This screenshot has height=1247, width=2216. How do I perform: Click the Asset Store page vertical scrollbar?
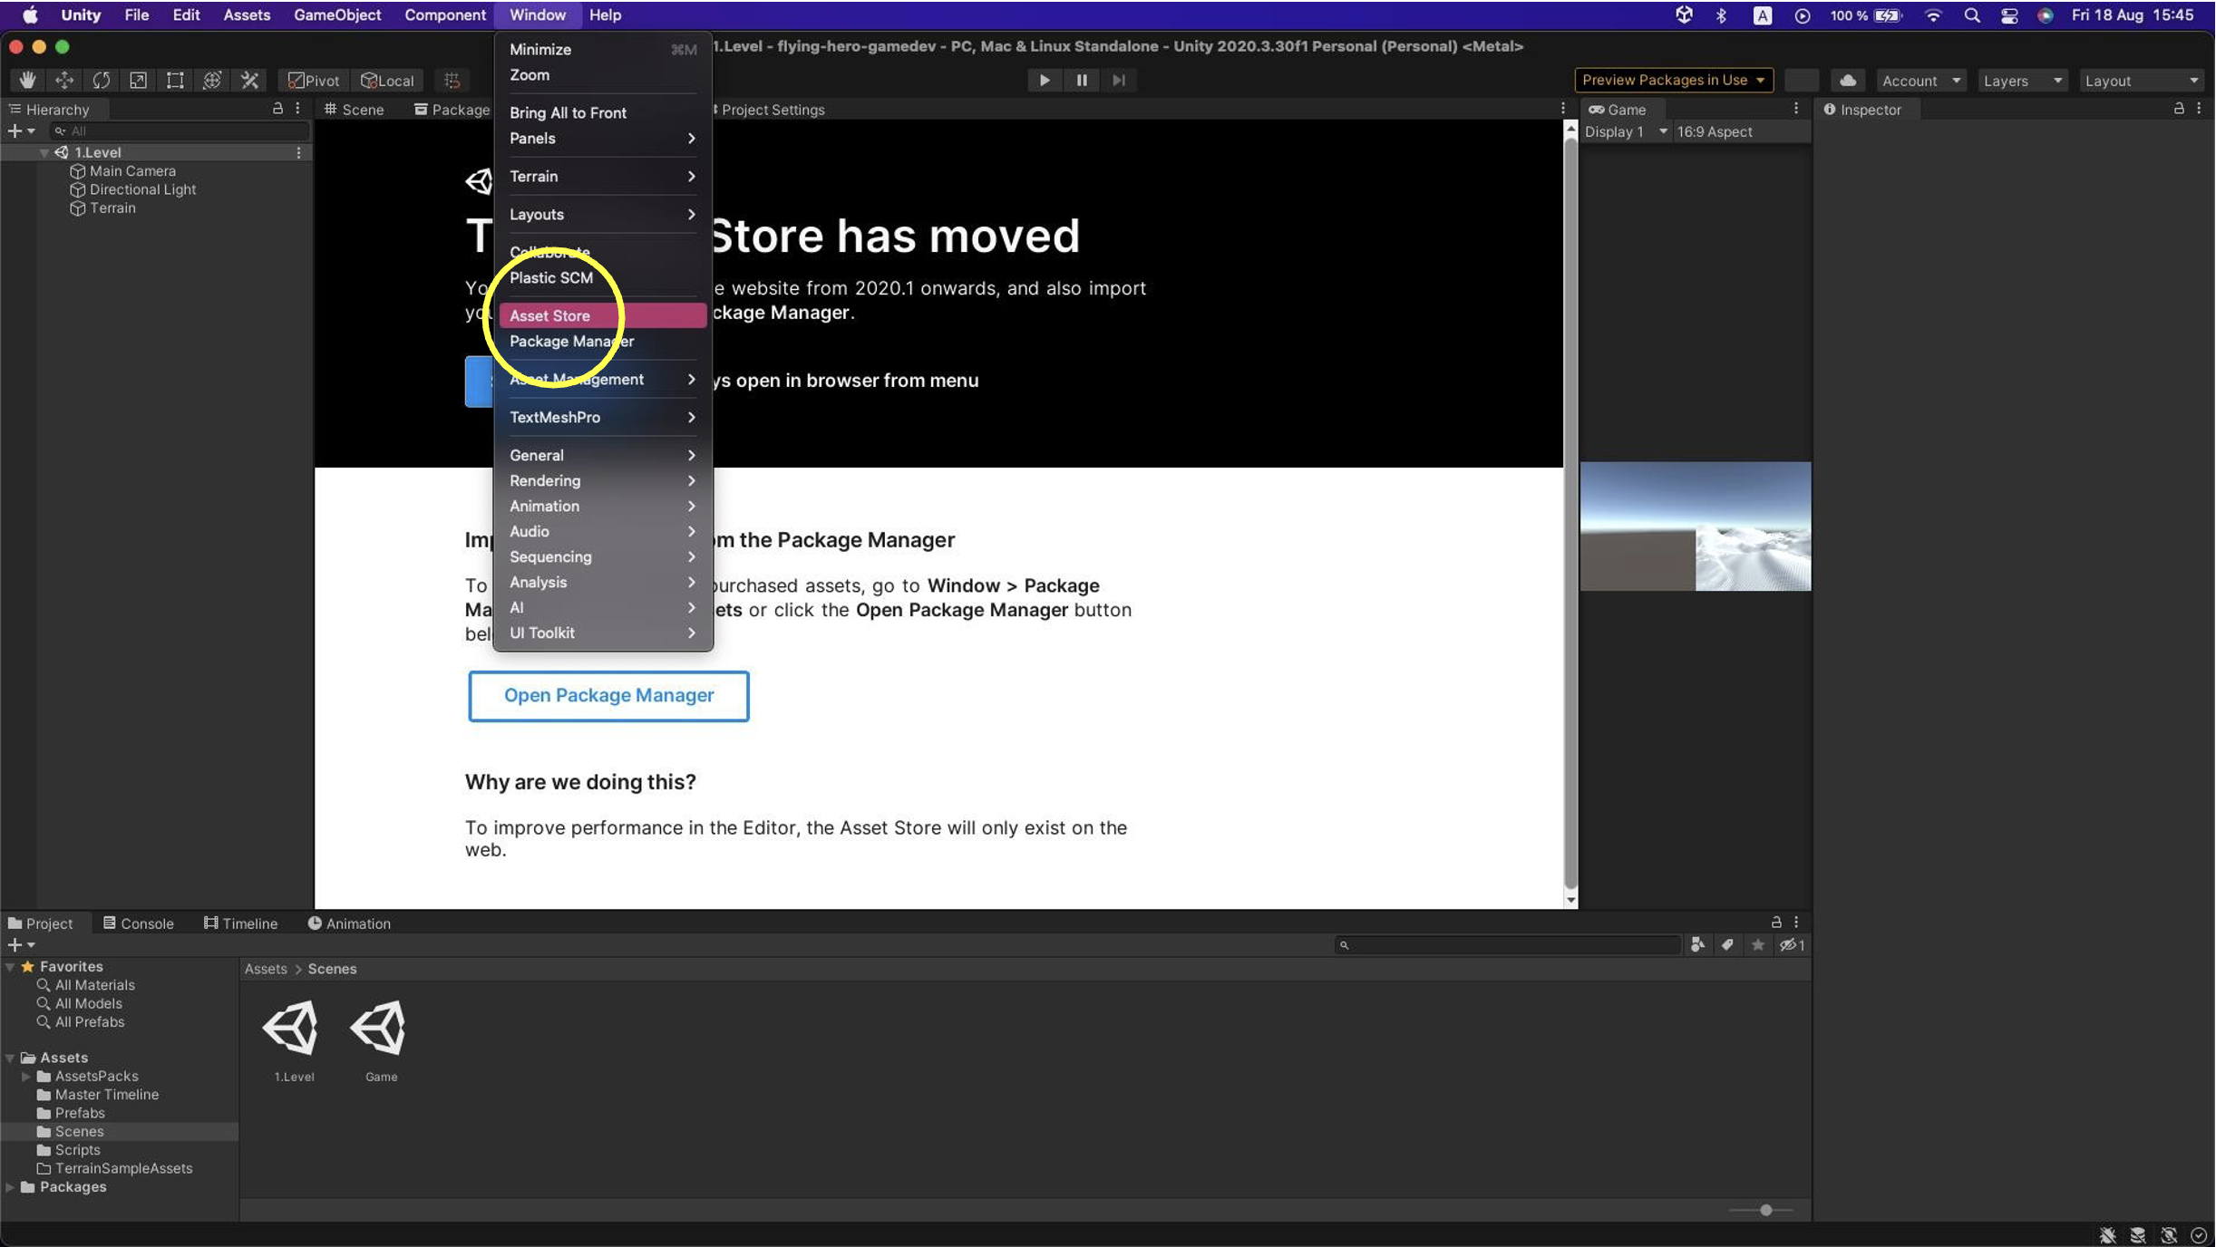(x=1570, y=512)
